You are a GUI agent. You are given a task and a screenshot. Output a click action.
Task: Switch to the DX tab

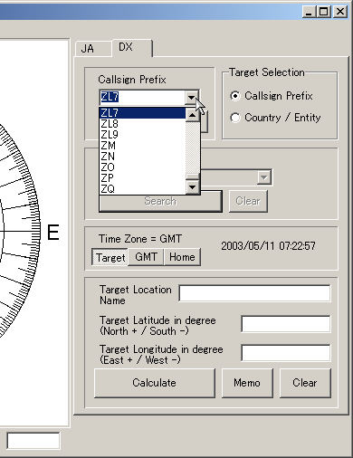132,47
